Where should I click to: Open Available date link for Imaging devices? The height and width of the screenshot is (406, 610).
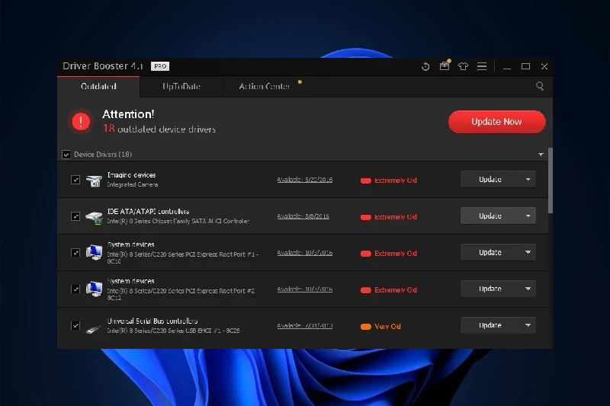[304, 180]
